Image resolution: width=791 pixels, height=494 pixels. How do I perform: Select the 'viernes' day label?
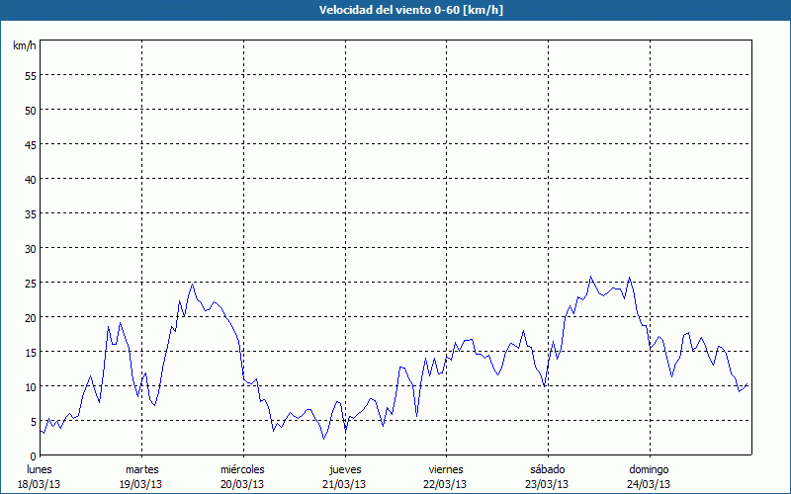pos(446,469)
